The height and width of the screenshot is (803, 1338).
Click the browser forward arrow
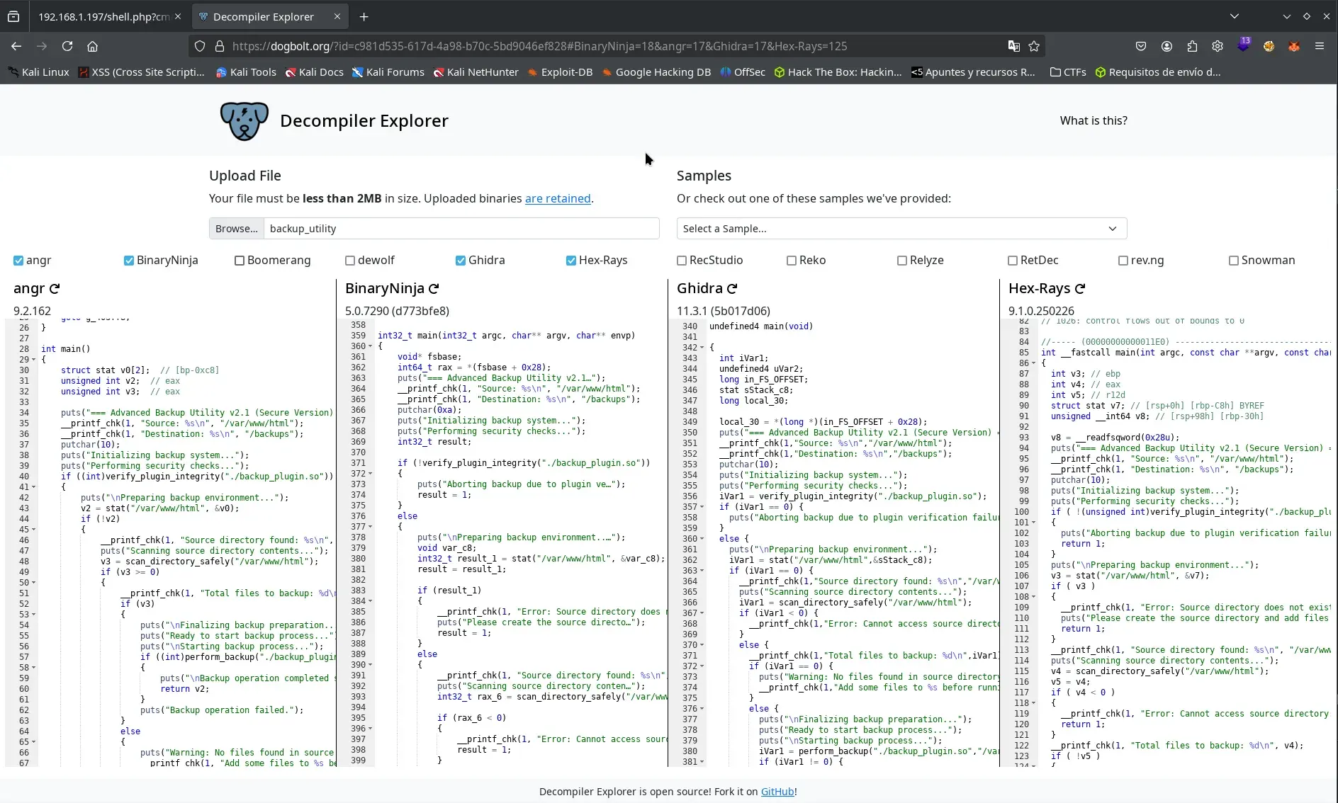tap(42, 46)
